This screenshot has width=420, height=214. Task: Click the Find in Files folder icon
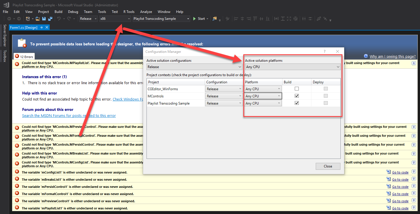215,19
